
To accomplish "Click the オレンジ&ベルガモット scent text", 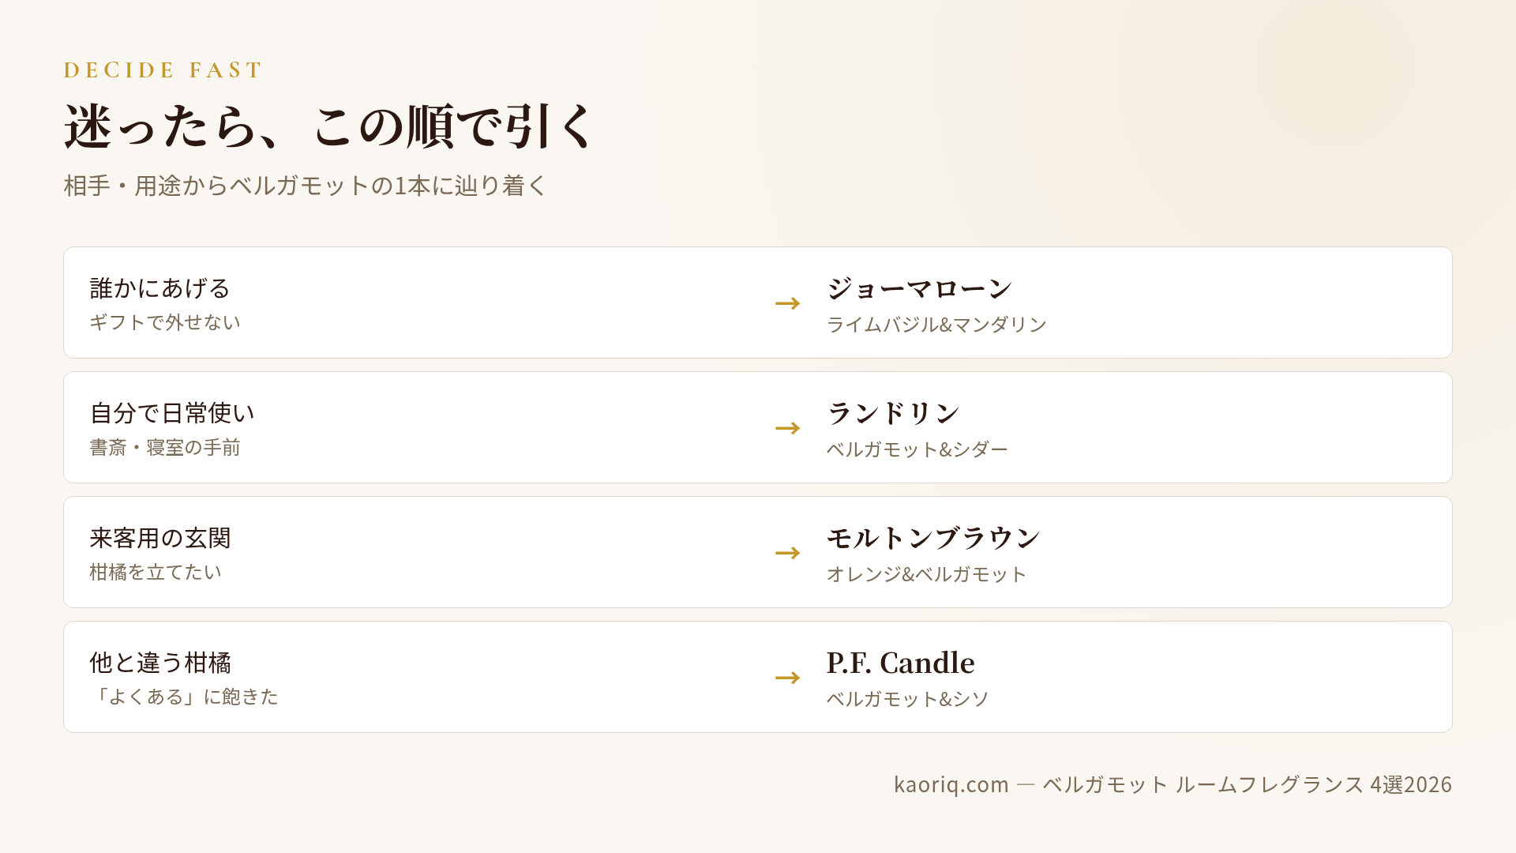I will tap(926, 574).
